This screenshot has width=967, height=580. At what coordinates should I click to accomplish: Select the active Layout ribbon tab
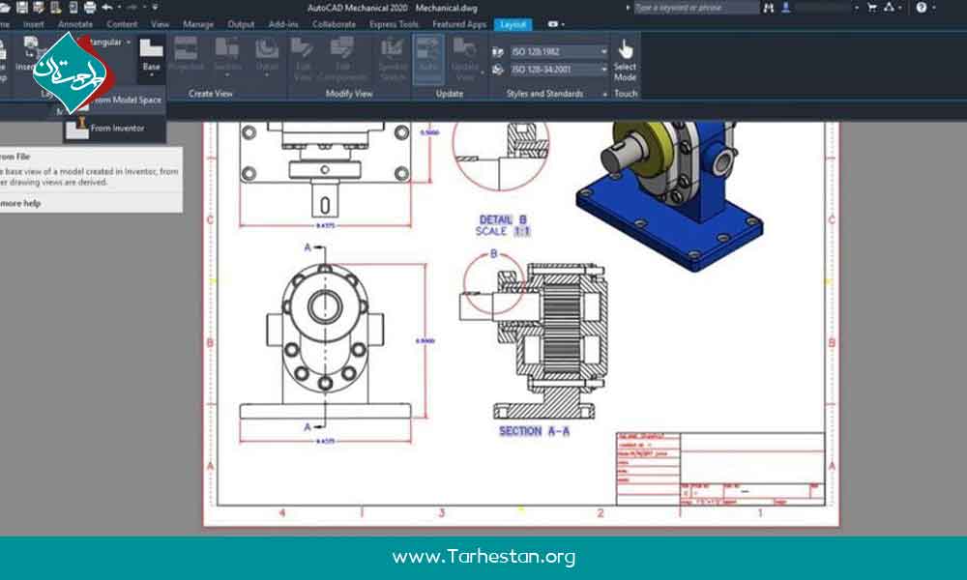[x=513, y=24]
